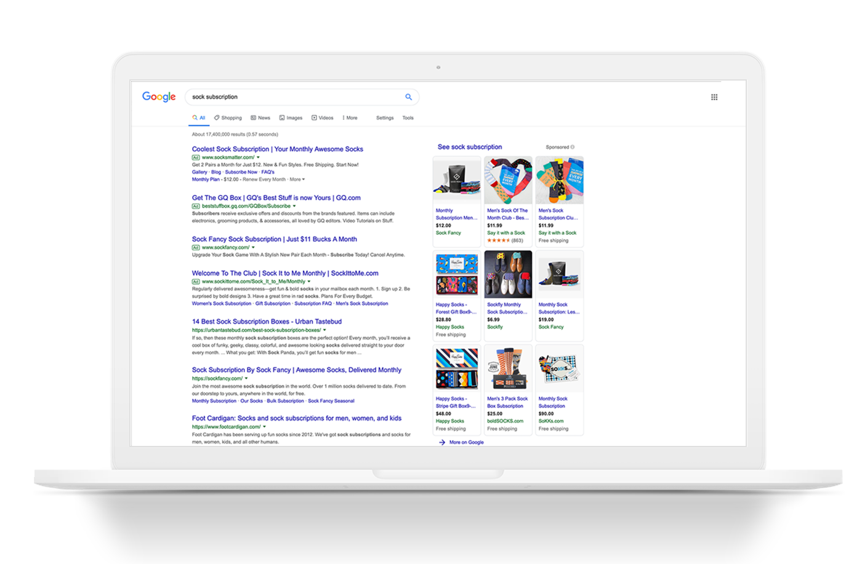Open Sock Subscription By Sock Fancy result
Image resolution: width=862 pixels, height=564 pixels.
[x=296, y=370]
